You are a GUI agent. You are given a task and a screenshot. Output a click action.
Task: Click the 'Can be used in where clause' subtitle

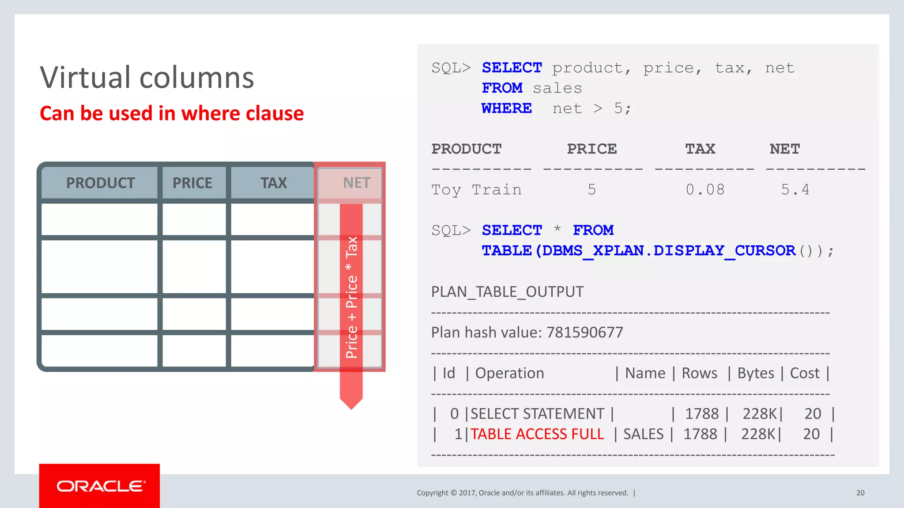tap(172, 113)
